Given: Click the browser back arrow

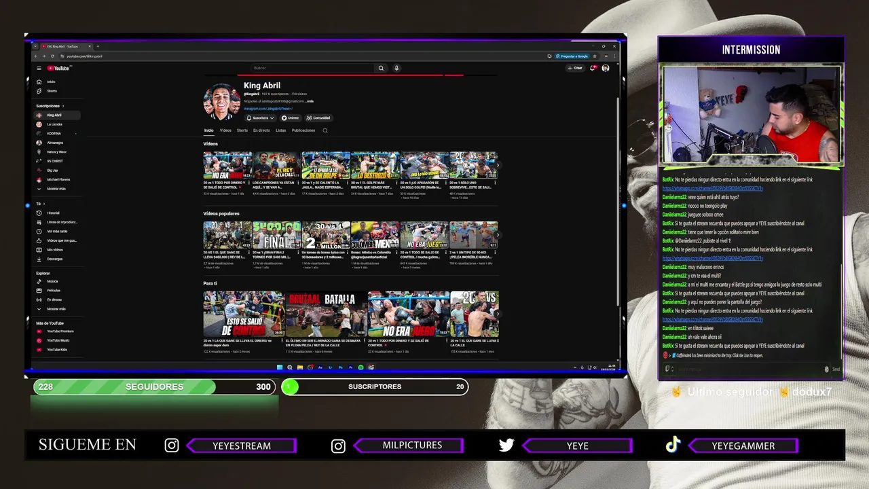Looking at the screenshot, I should click(37, 56).
